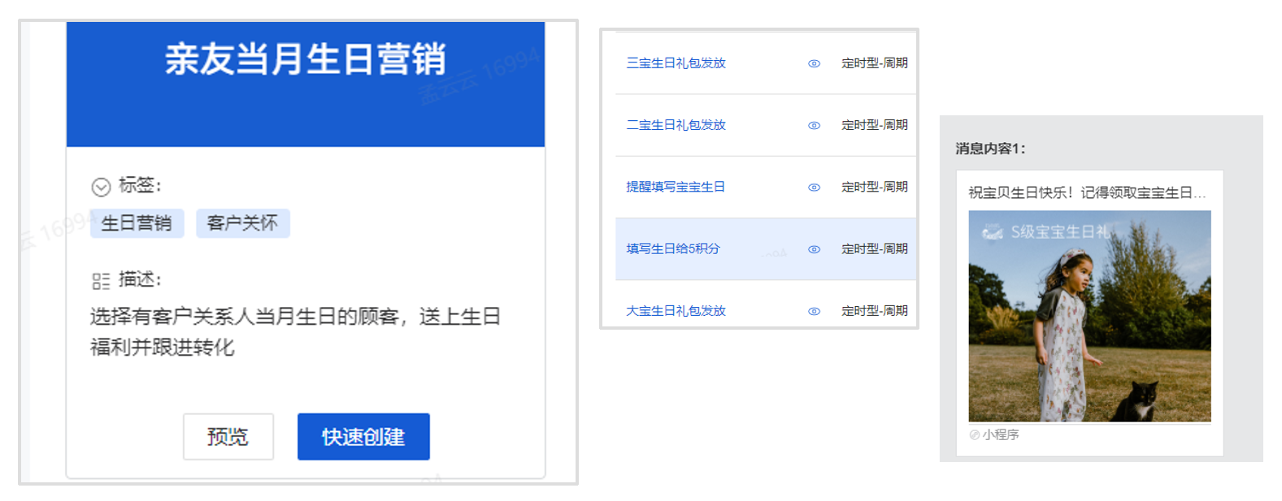Viewport: 1282px width, 501px height.
Task: Open the 提醒填写宝宝生日 link
Action: [x=675, y=187]
